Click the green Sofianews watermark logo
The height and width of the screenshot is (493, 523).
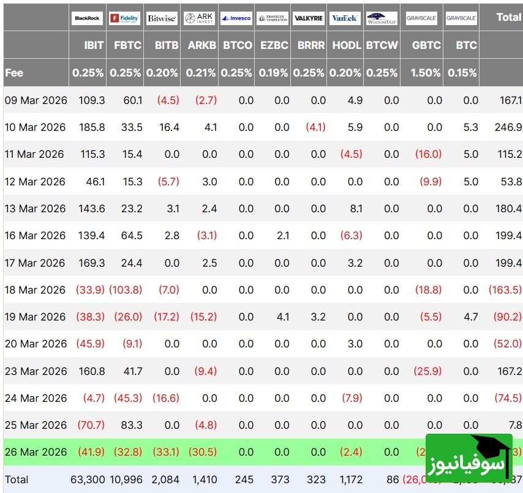tap(468, 459)
